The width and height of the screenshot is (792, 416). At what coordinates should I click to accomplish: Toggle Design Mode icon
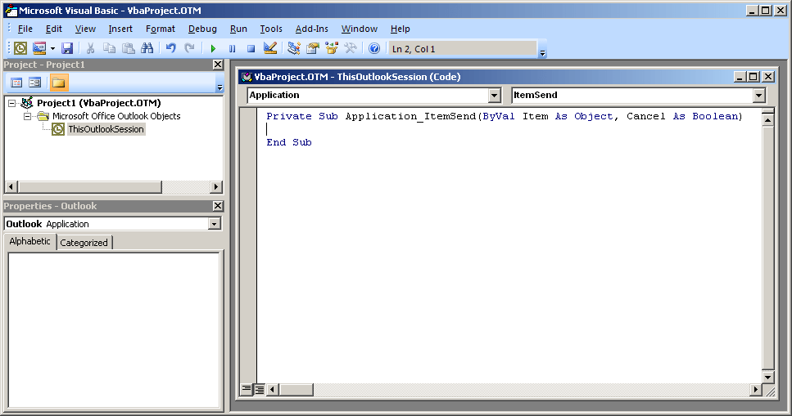270,48
